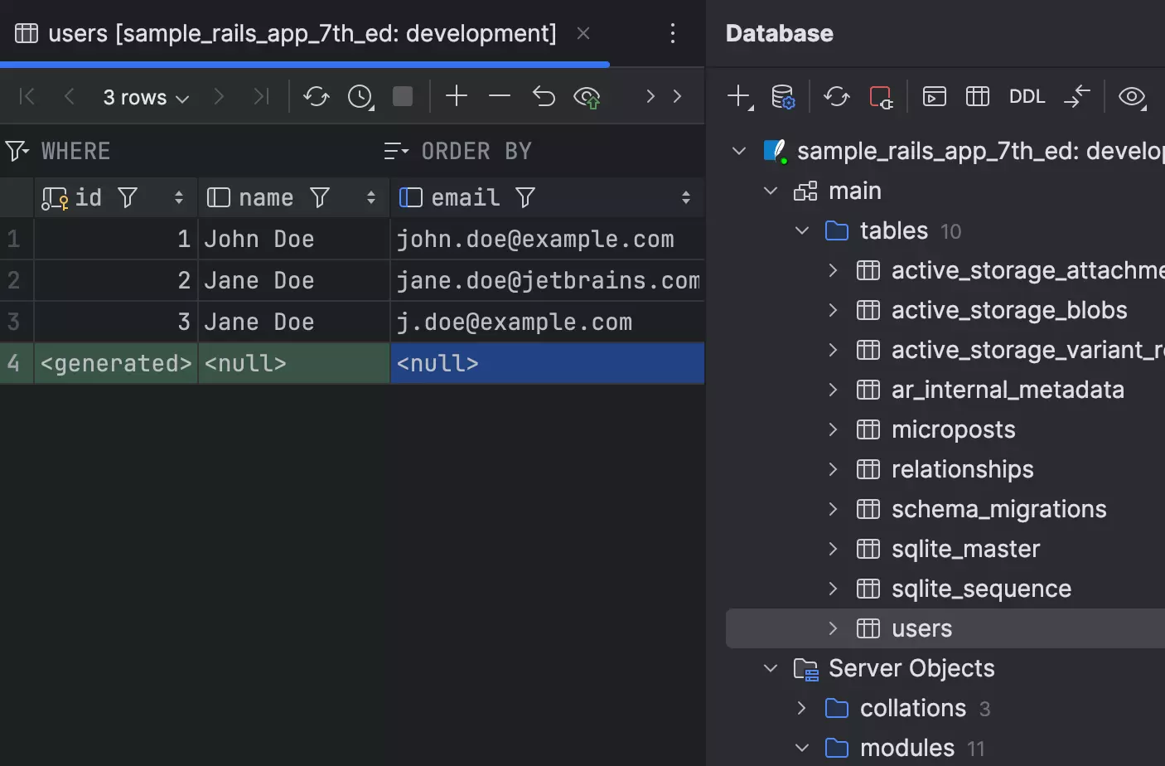1165x766 pixels.
Task: Toggle the filter on the name column
Action: pyautogui.click(x=320, y=197)
